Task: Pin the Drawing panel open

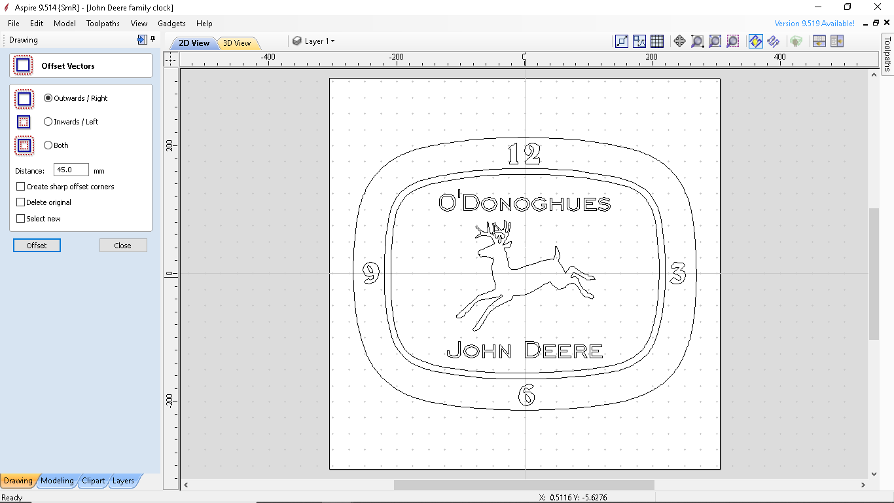Action: click(152, 40)
